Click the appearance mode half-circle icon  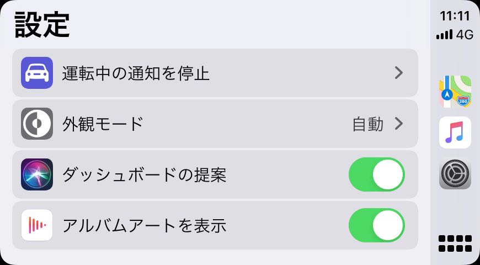click(x=37, y=124)
